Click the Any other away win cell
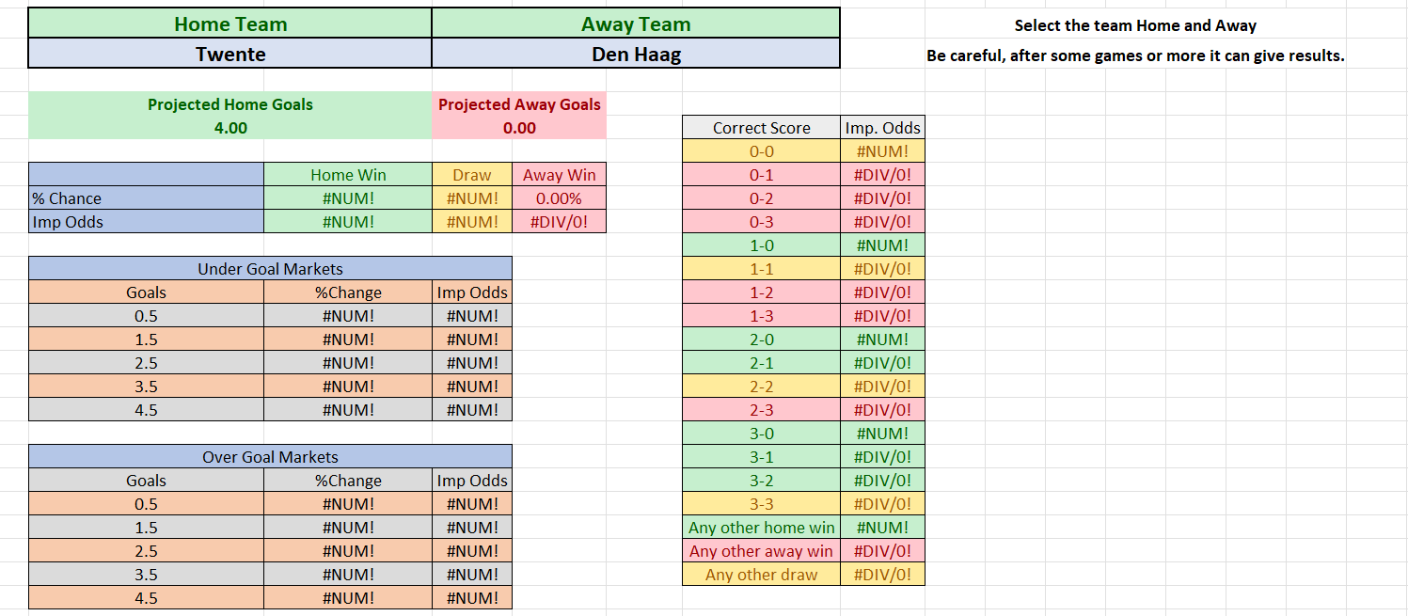Image resolution: width=1408 pixels, height=616 pixels. click(x=761, y=551)
